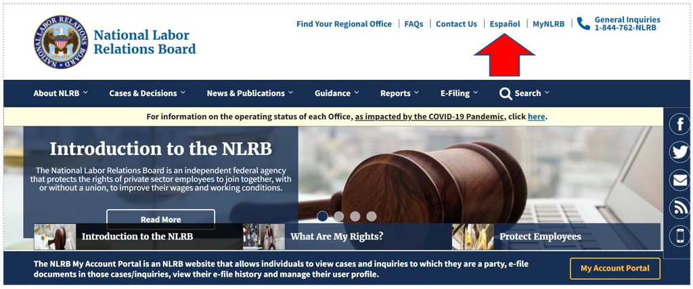Screen dimensions: 693x289
Task: Click the Search magnifying glass icon
Action: [506, 93]
